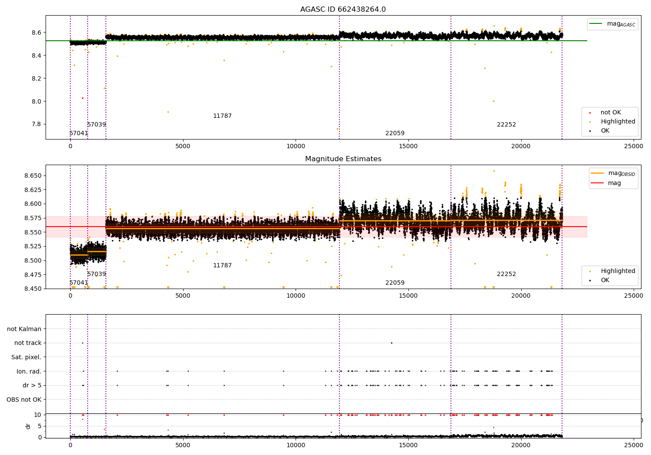Click the 8.0 y-axis tick label
The image size is (651, 455).
tap(36, 101)
